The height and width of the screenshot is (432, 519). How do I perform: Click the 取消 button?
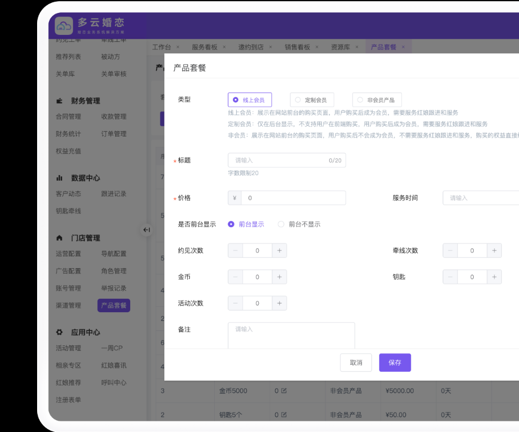(x=356, y=363)
